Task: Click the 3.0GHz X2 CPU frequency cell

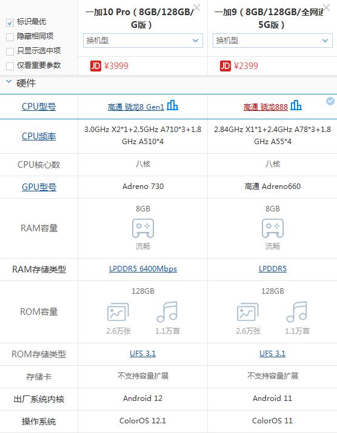Action: pyautogui.click(x=143, y=135)
